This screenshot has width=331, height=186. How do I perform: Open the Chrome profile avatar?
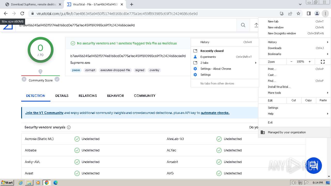pyautogui.click(x=317, y=13)
